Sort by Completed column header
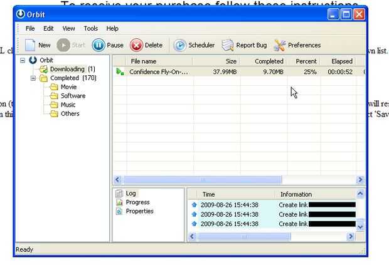Viewport: 389px width, 265px height. coord(264,61)
